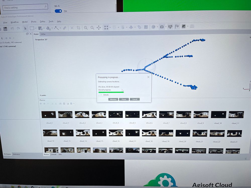Select the Move object tool

pos(48,28)
